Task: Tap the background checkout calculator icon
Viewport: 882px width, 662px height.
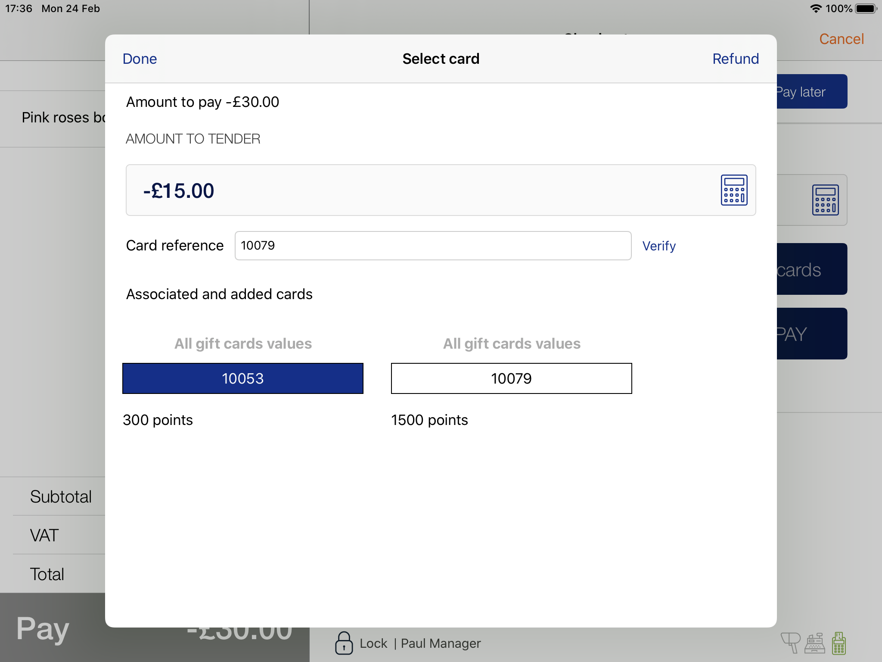Action: [x=825, y=200]
